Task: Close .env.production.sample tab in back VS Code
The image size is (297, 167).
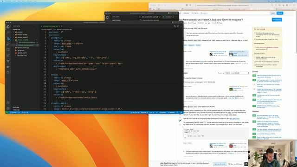Action: [160, 17]
